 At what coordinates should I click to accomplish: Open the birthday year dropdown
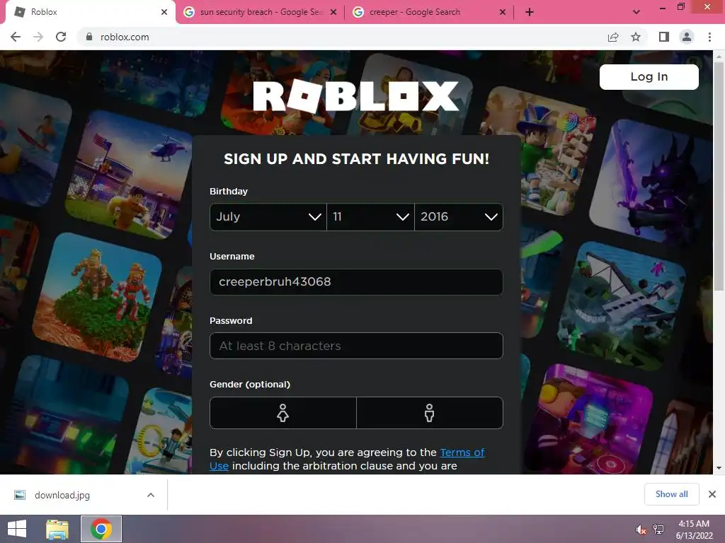coord(459,216)
